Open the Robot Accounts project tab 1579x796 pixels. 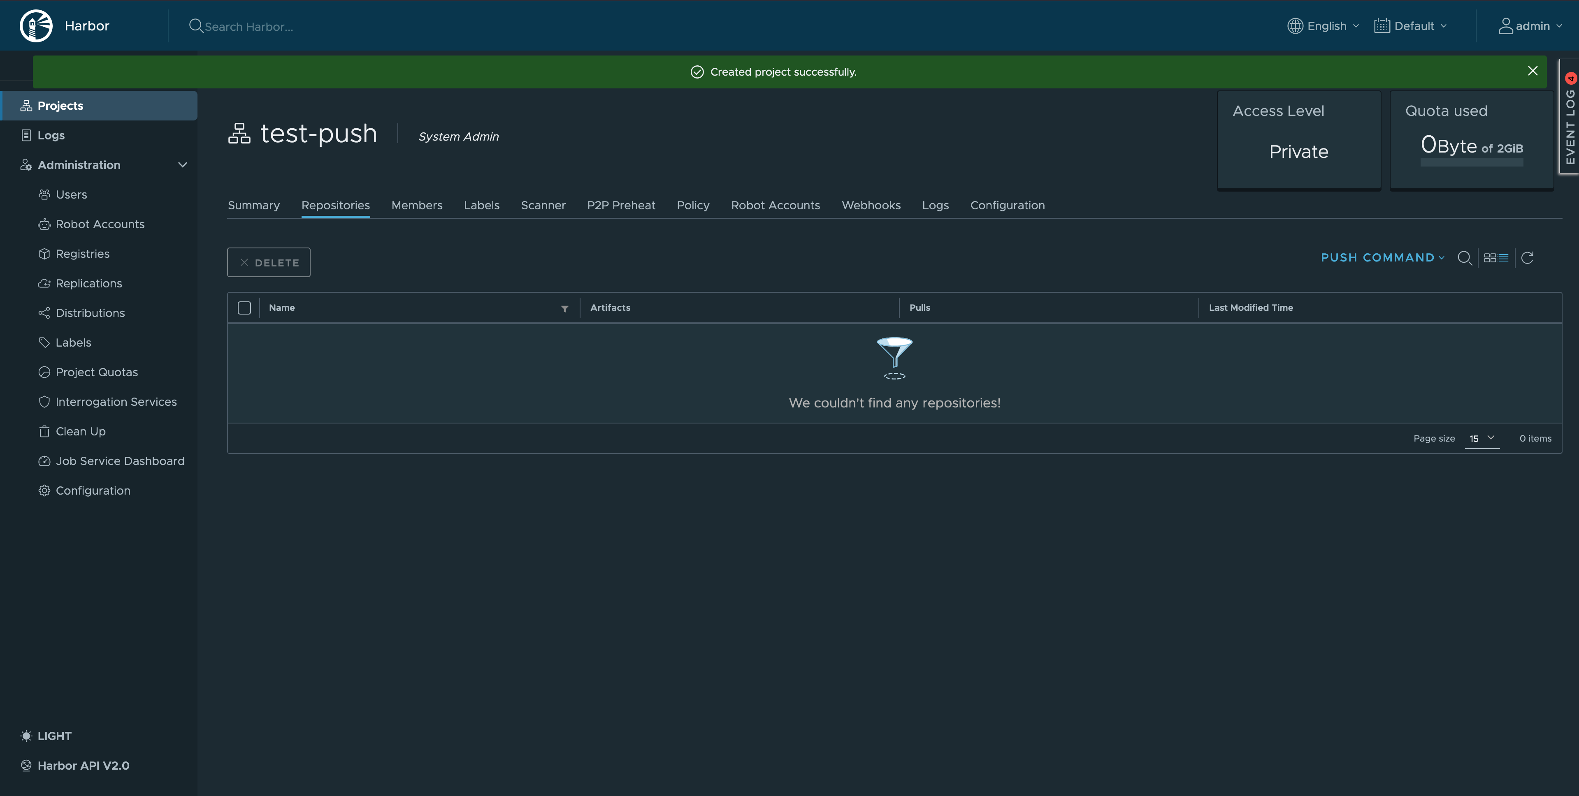tap(775, 205)
